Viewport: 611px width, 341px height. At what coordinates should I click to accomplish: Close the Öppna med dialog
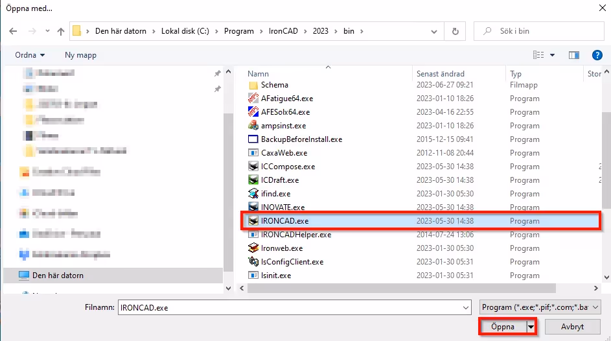pos(602,8)
